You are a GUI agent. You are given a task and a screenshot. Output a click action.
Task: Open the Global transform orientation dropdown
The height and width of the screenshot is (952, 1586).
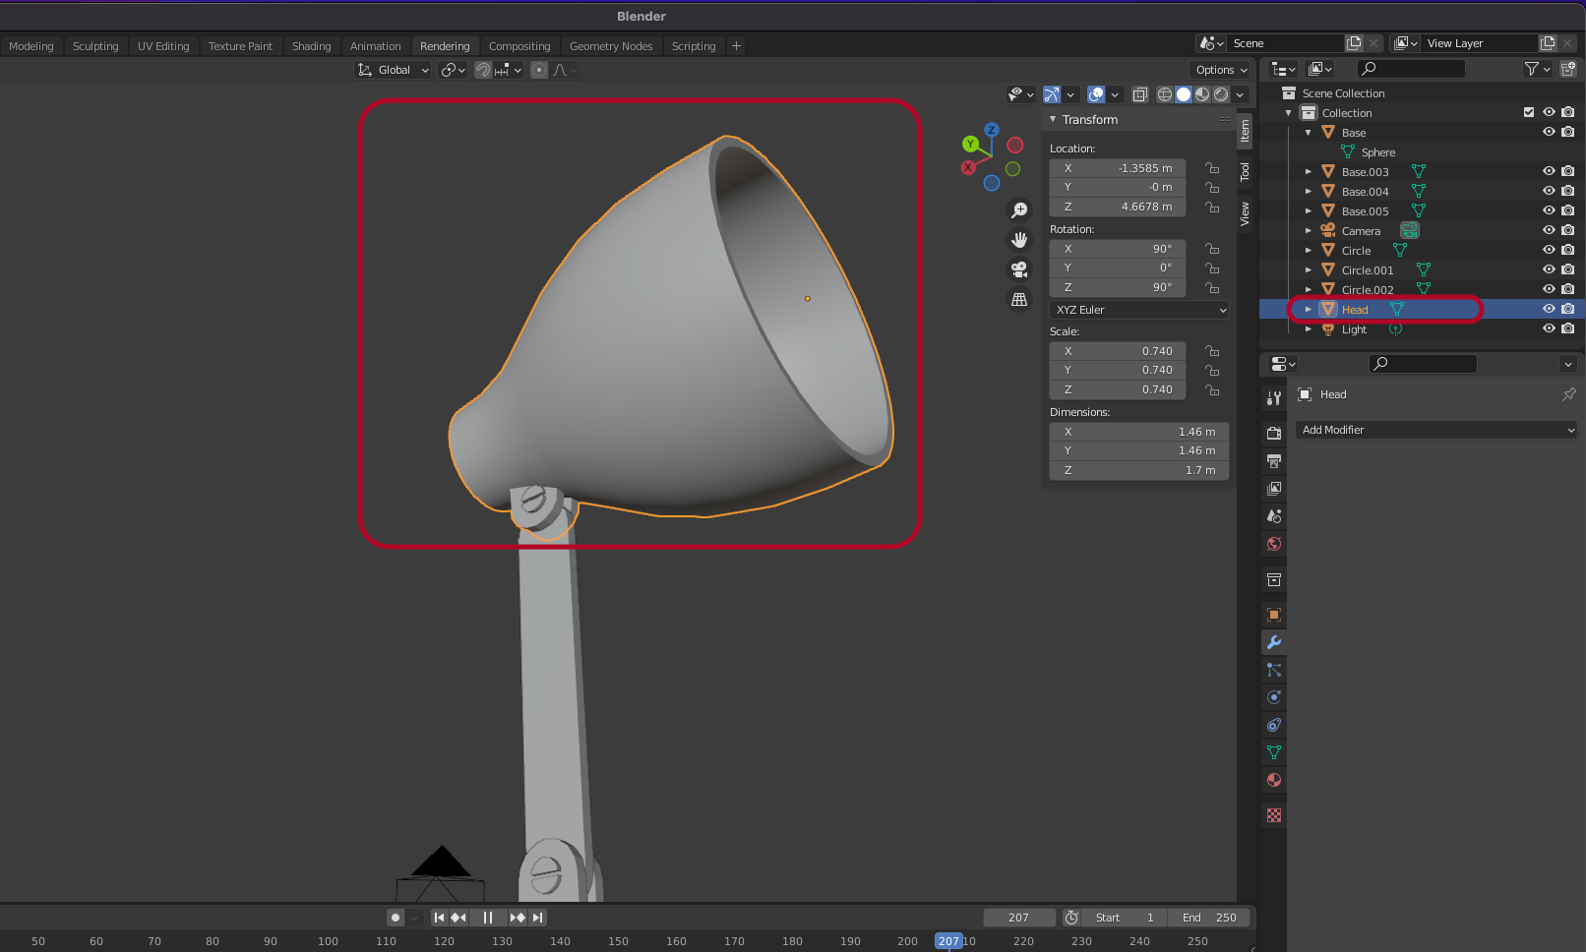(x=394, y=70)
